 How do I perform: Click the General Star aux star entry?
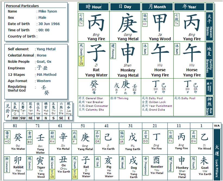pyautogui.click(x=91, y=98)
